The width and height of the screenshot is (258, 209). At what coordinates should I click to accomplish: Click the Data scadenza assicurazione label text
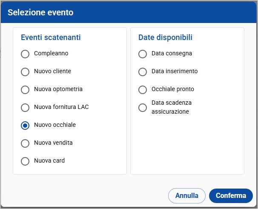171,107
